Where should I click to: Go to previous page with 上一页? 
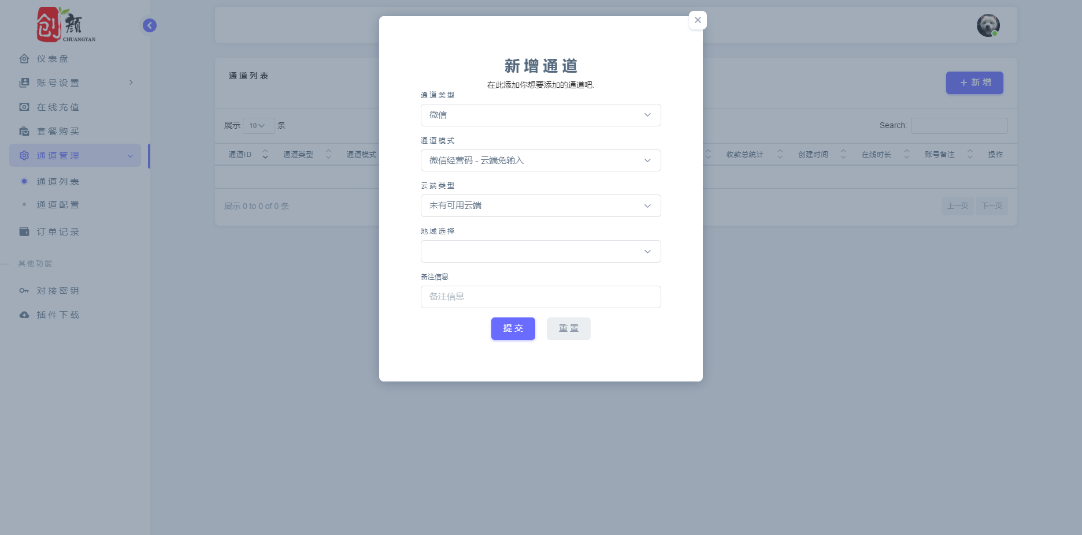958,206
